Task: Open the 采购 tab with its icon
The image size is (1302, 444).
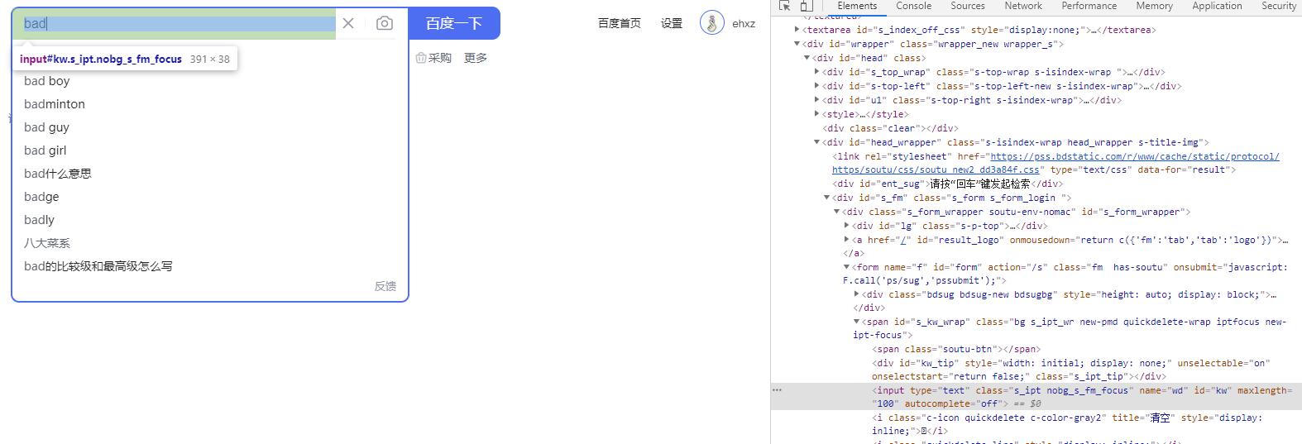Action: [x=433, y=58]
